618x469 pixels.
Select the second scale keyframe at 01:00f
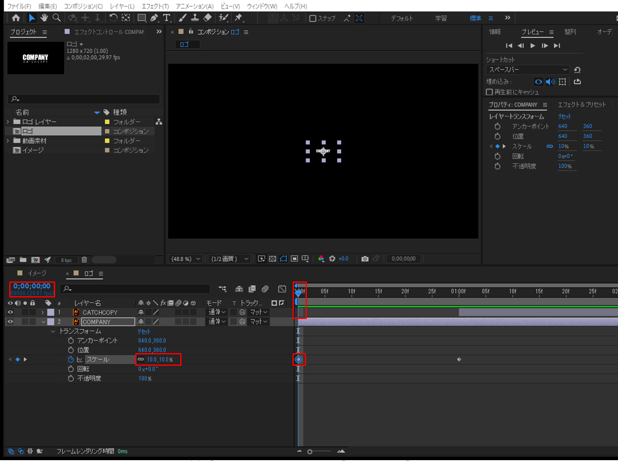[x=459, y=359]
